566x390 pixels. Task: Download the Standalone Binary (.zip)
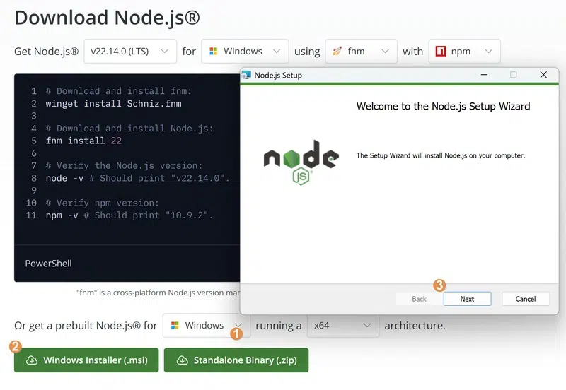tap(236, 360)
